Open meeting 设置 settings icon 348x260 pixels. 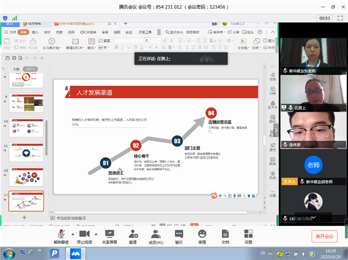[x=248, y=235]
